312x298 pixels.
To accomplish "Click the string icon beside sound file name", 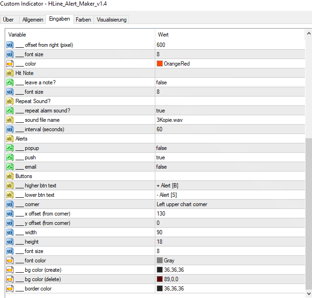I will coord(9,120).
